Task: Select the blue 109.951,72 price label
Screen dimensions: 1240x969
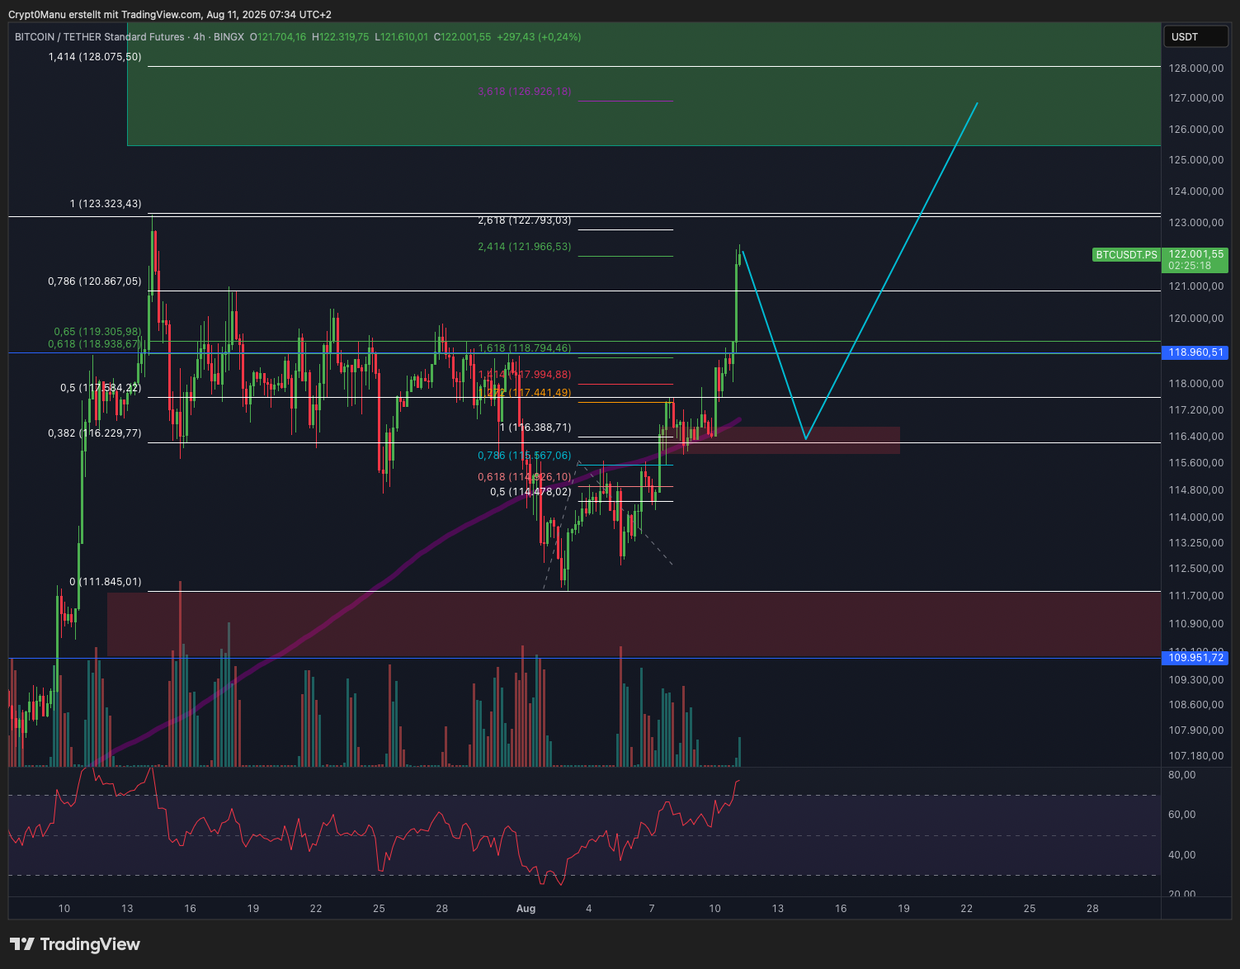Action: point(1195,658)
